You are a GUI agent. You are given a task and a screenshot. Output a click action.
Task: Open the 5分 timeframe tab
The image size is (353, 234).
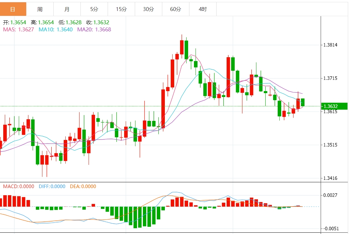94,9
